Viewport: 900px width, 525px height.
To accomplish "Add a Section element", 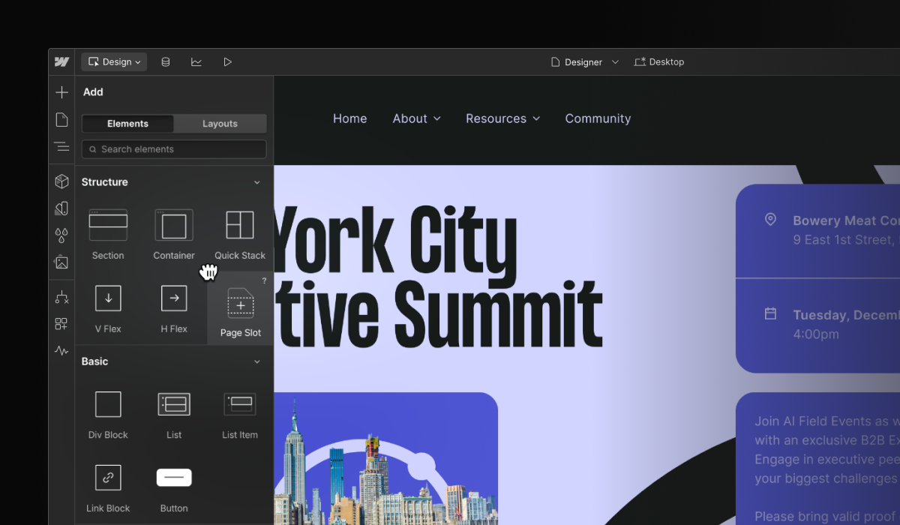I will (108, 234).
